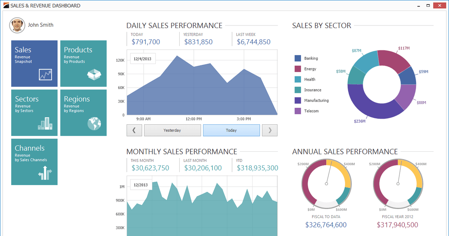Open the Channels Revenue by Sales Channels tile
This screenshot has height=236, width=449.
[34, 162]
